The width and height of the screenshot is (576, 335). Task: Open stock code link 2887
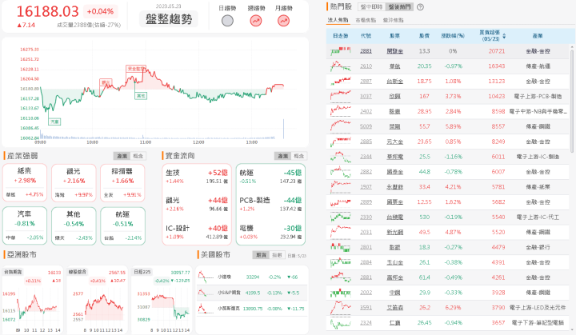[x=366, y=82]
